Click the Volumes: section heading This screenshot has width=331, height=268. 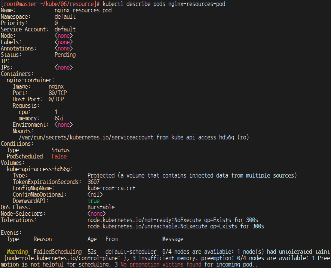[13, 163]
